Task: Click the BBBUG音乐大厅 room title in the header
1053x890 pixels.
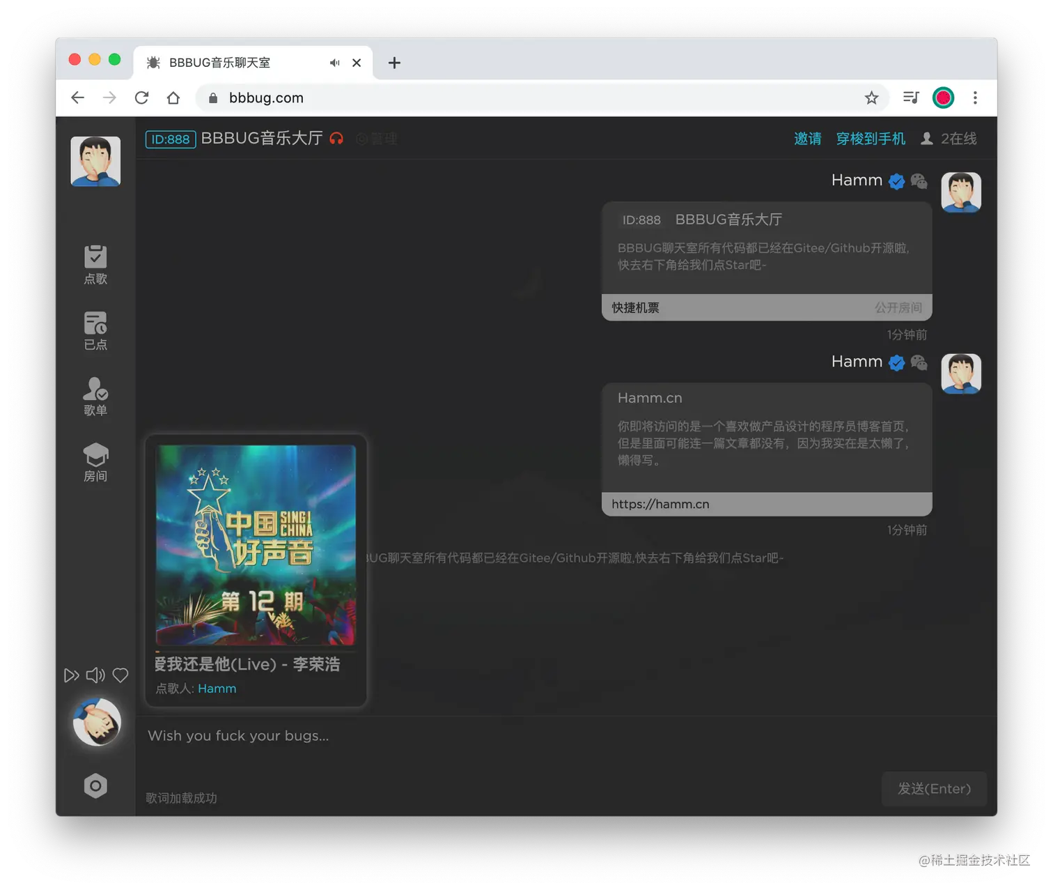Action: click(262, 139)
